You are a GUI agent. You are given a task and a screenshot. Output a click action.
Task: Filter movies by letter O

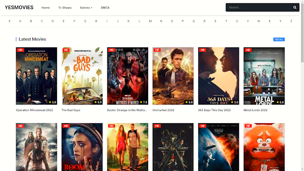click(x=172, y=21)
